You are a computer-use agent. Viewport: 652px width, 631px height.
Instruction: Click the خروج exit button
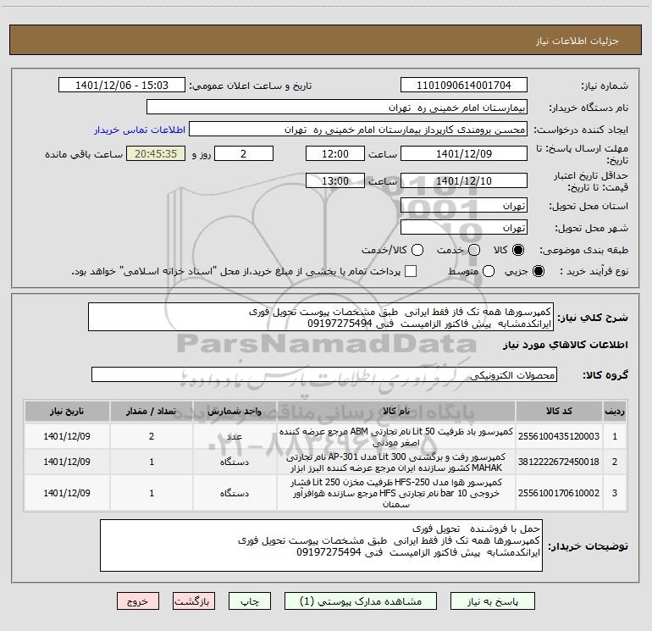138,601
